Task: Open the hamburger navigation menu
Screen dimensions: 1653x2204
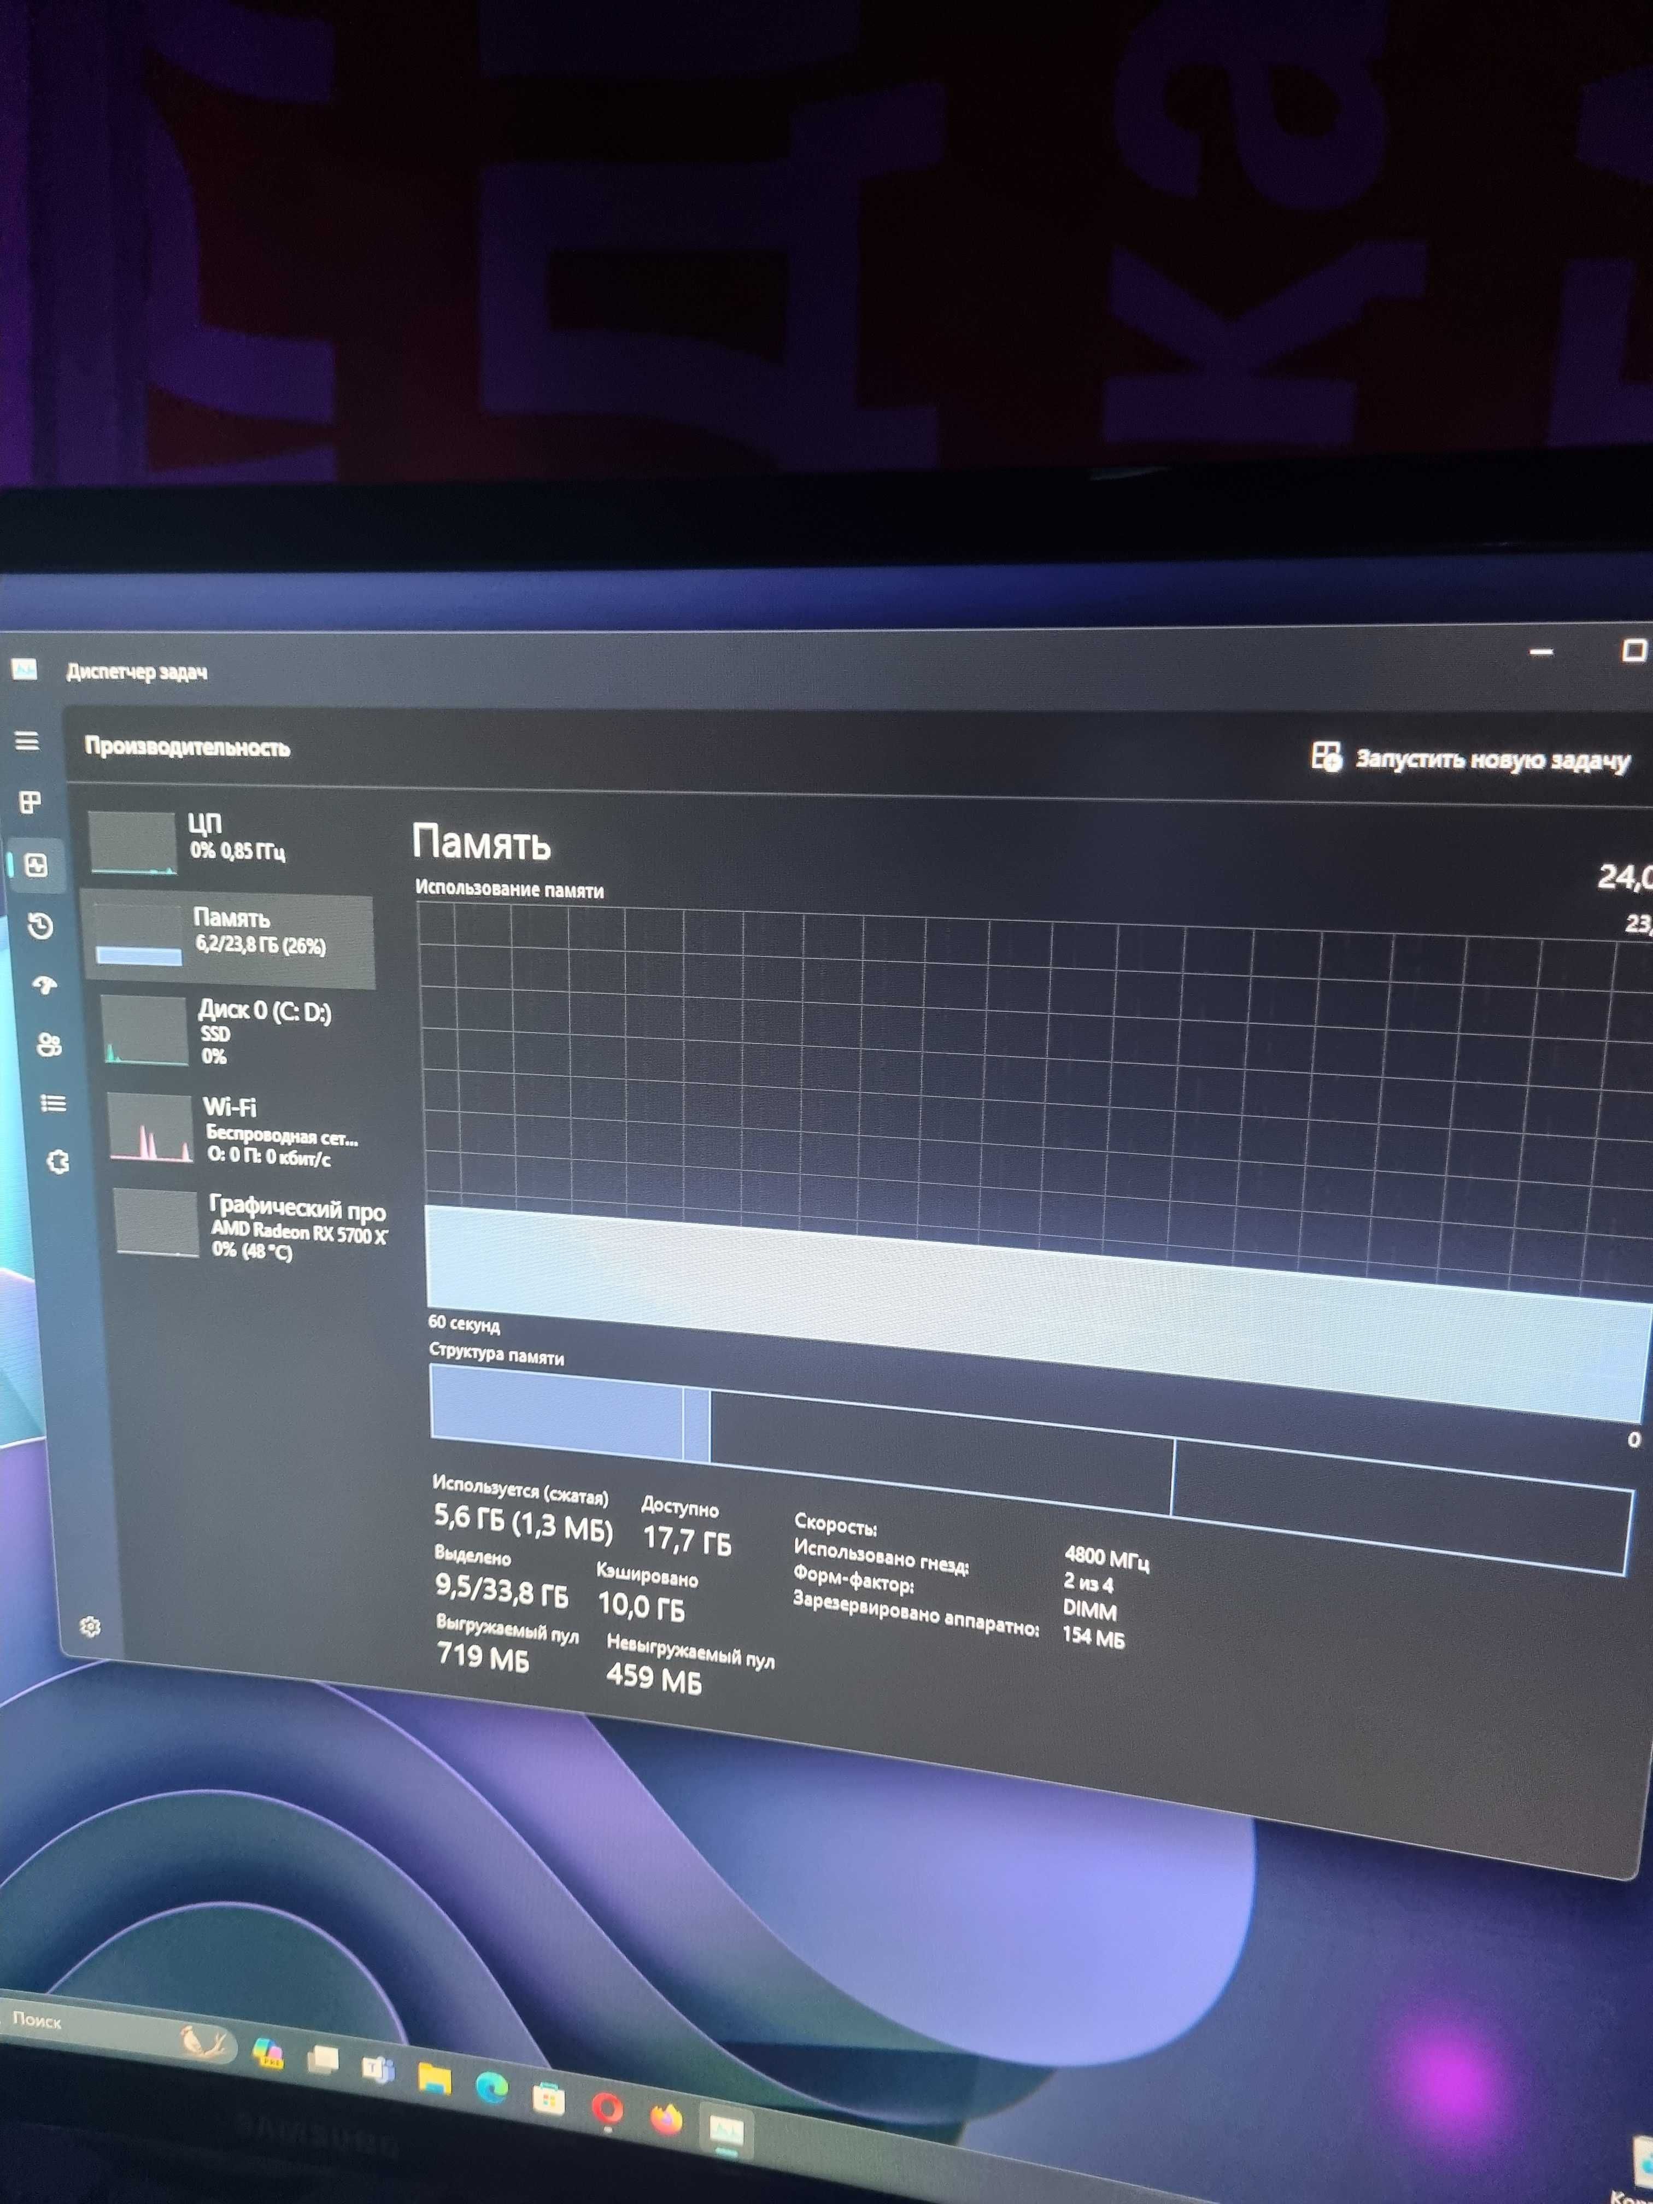Action: point(27,740)
